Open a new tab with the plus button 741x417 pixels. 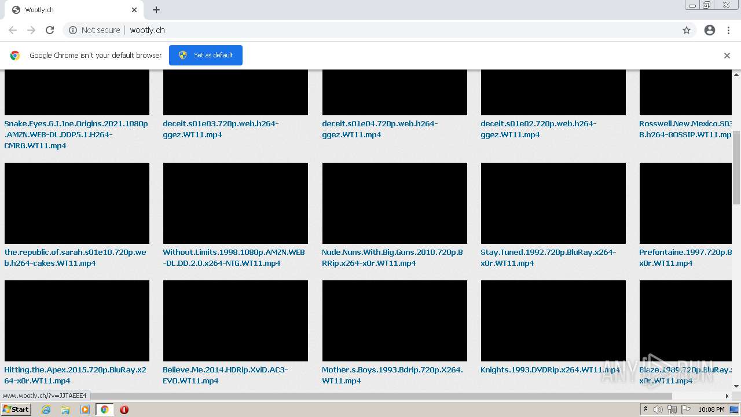[x=156, y=10]
